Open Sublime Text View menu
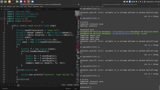Screen dimensions: 160x90 coord(17,6)
